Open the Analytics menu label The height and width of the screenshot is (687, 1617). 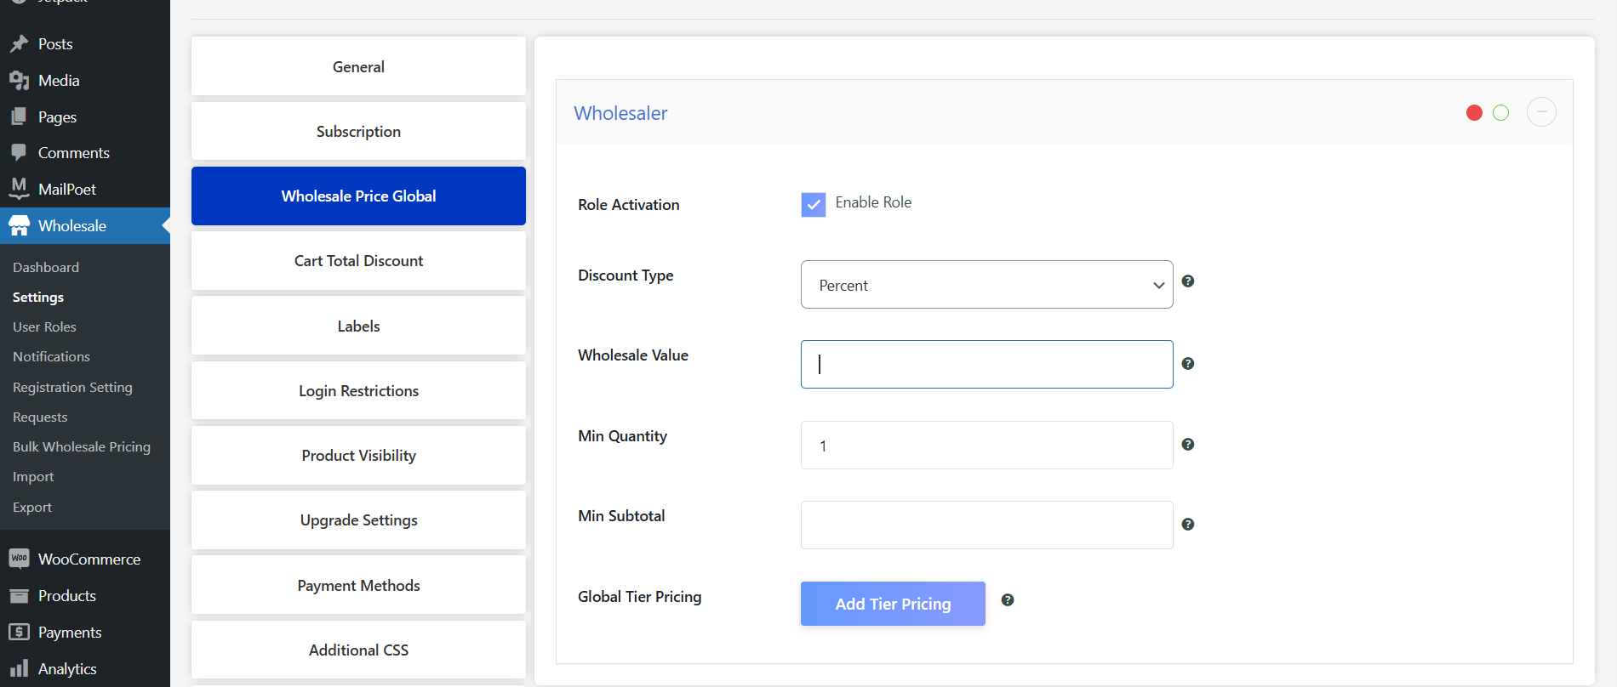tap(67, 668)
